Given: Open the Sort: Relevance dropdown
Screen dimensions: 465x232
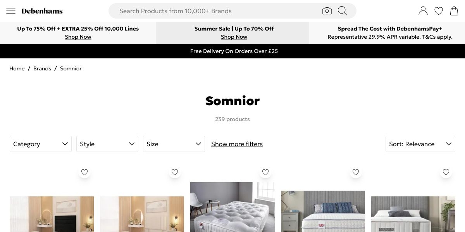Looking at the screenshot, I should 420,144.
